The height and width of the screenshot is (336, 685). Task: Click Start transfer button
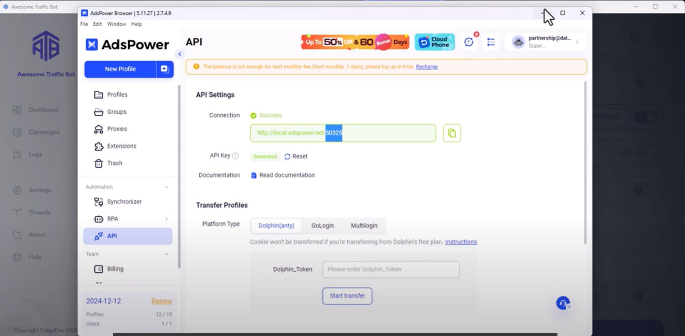[347, 296]
